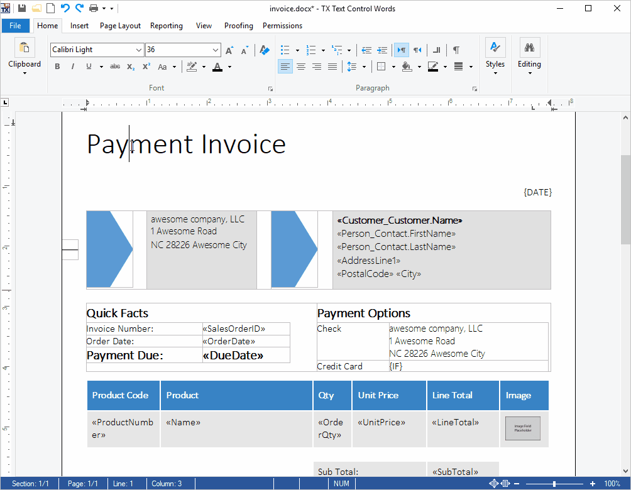631x490 pixels.
Task: Switch to the Reporting tab
Action: point(167,26)
